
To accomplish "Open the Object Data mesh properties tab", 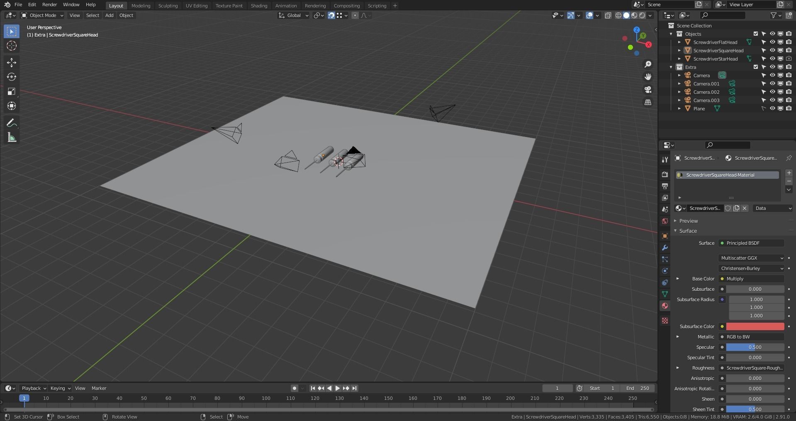I will 665,294.
